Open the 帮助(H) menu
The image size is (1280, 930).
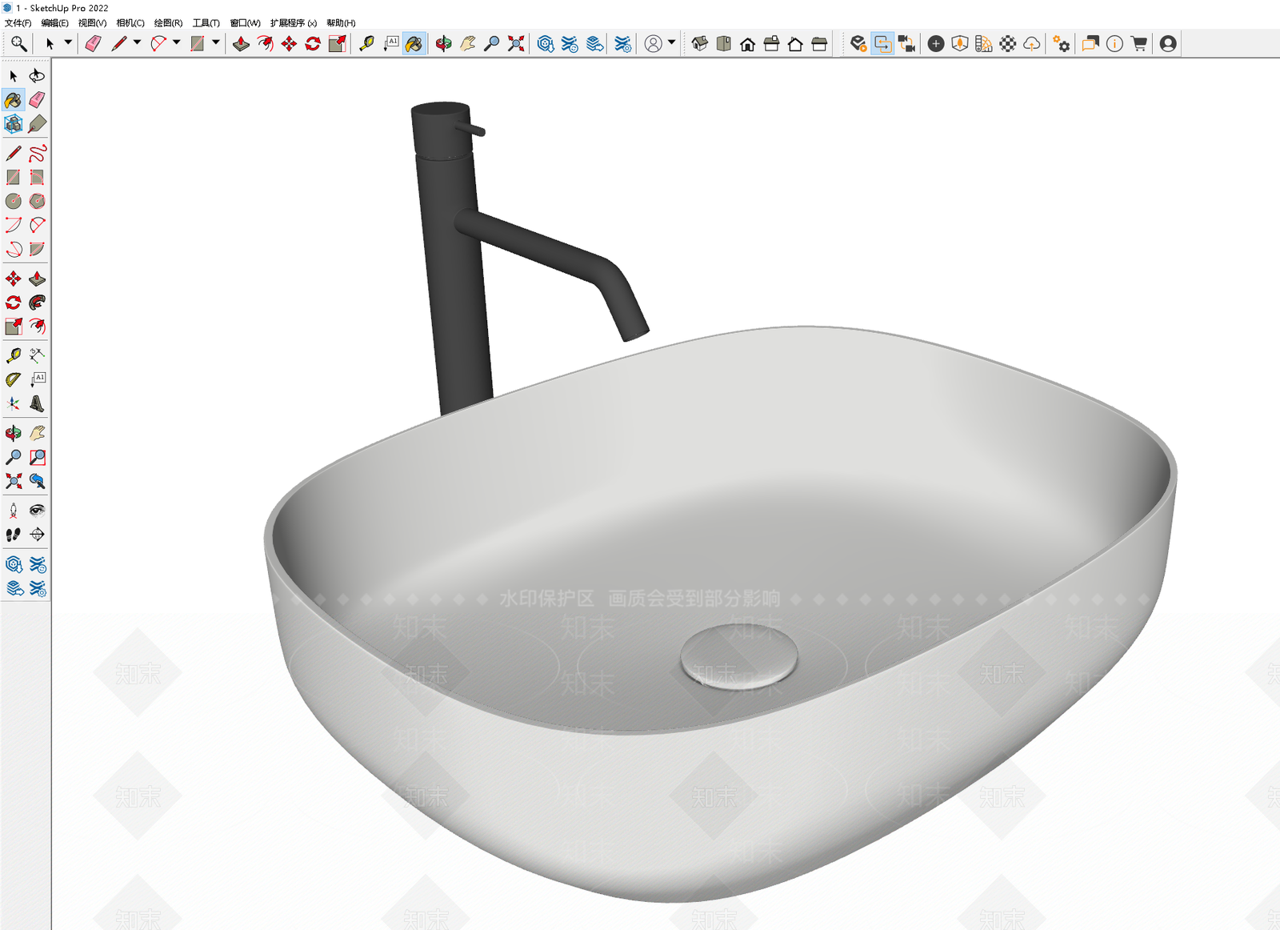[341, 23]
